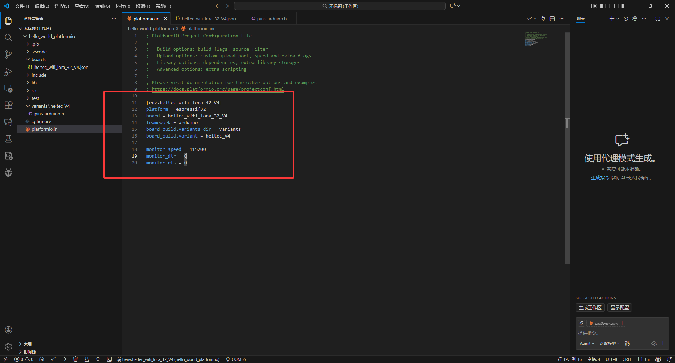
Task: Open Source Control view in activity bar
Action: (x=8, y=55)
